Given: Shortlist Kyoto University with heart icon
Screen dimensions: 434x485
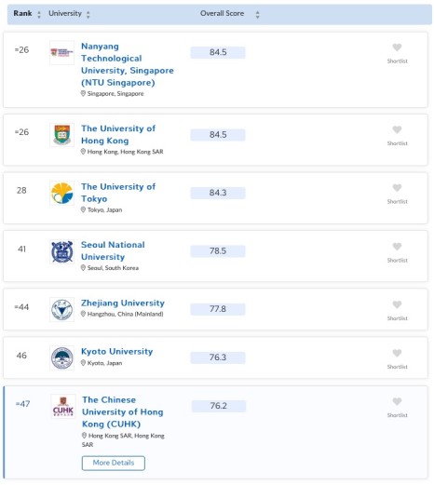Looking at the screenshot, I should tap(397, 353).
